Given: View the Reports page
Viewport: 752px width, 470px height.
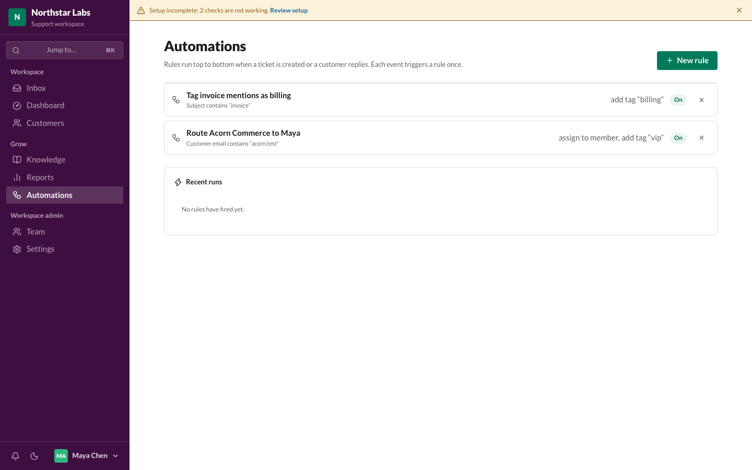Looking at the screenshot, I should coord(65,178).
